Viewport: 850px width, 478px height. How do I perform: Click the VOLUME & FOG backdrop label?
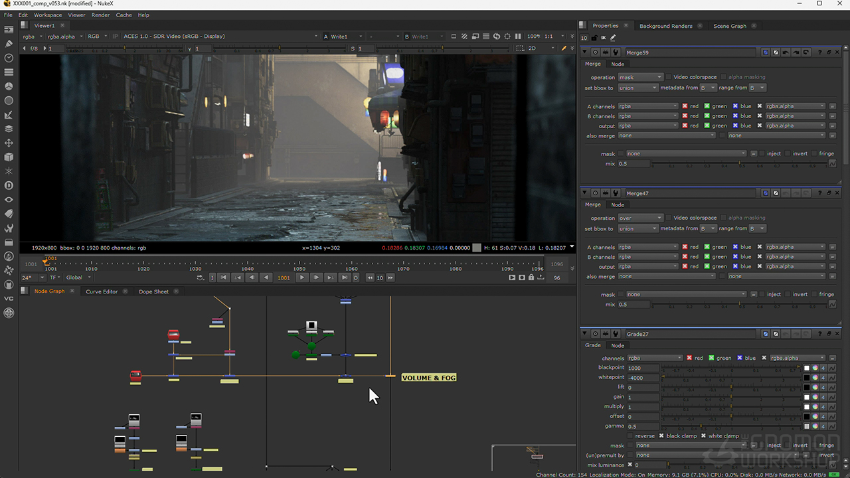(x=428, y=378)
